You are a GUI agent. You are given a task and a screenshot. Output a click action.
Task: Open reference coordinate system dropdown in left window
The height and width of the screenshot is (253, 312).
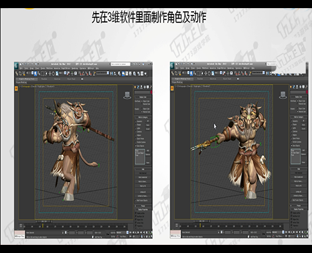(63, 73)
